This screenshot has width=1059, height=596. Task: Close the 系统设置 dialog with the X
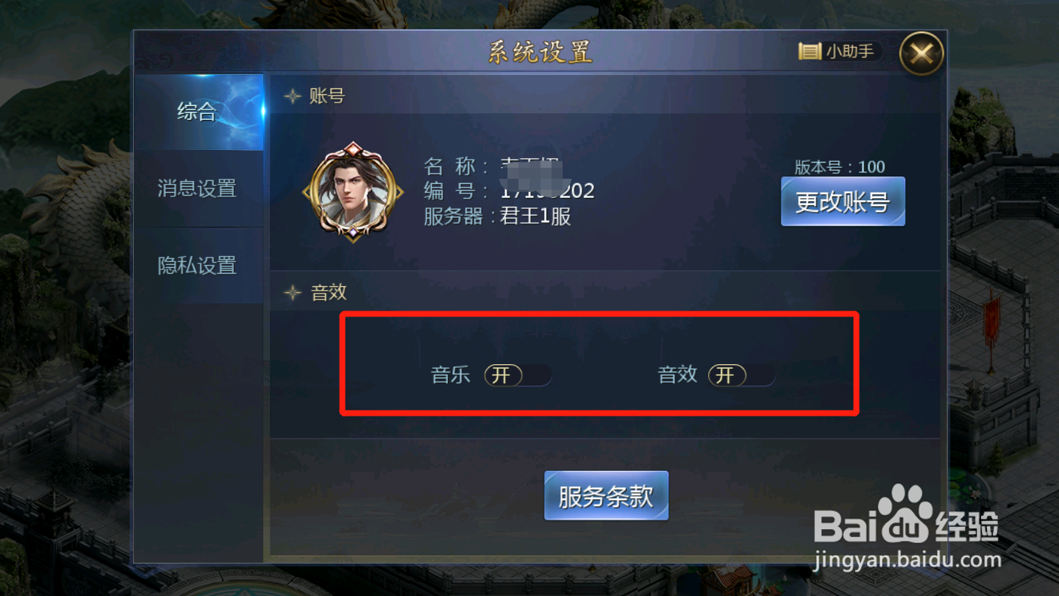point(921,54)
